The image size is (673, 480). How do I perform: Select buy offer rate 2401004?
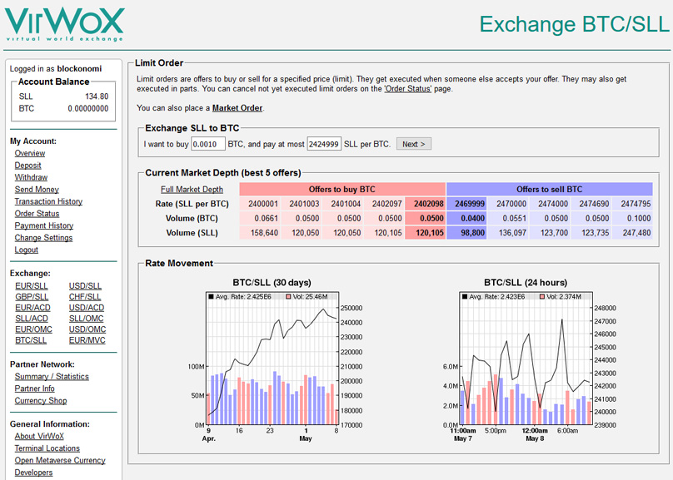click(x=342, y=204)
